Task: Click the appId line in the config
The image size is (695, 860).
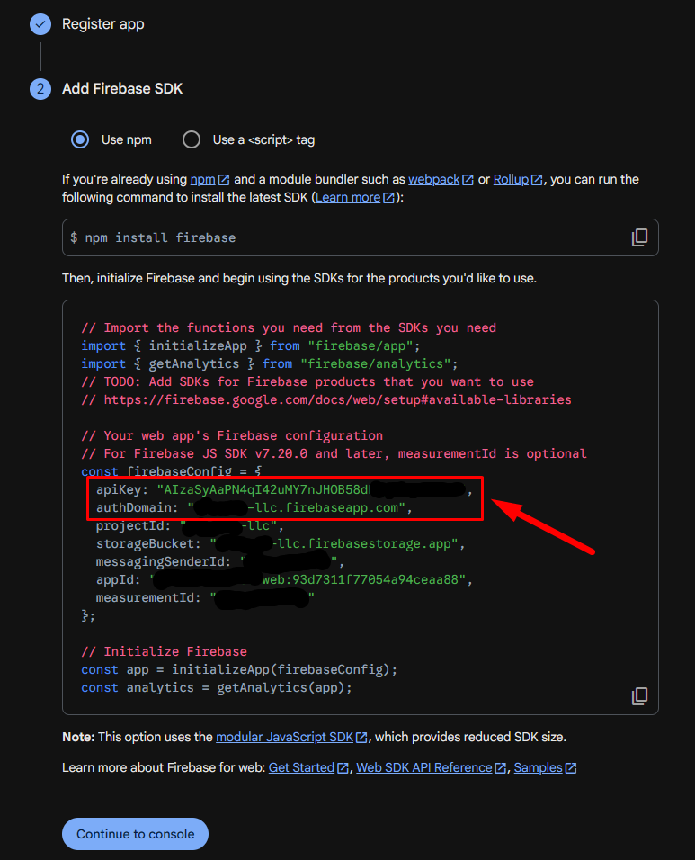Action: coord(284,579)
